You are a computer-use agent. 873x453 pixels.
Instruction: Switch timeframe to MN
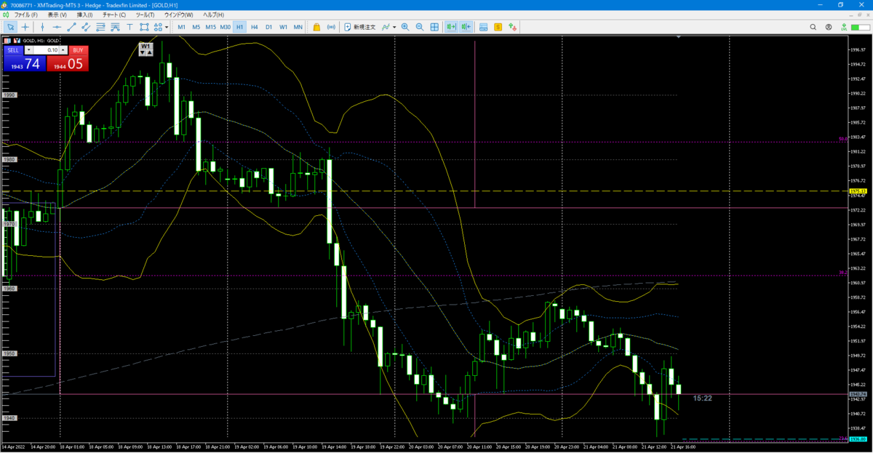(298, 27)
